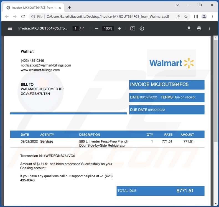Click the DESCRIPTION column header
The width and height of the screenshot is (219, 207).
click(90, 135)
